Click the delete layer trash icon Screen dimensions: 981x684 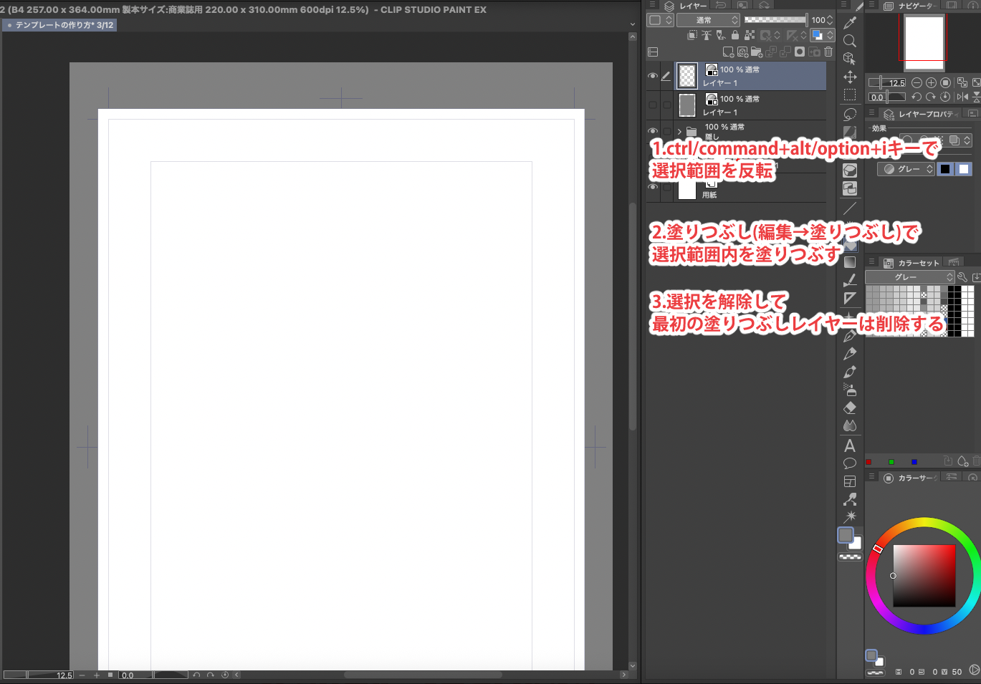pos(828,52)
